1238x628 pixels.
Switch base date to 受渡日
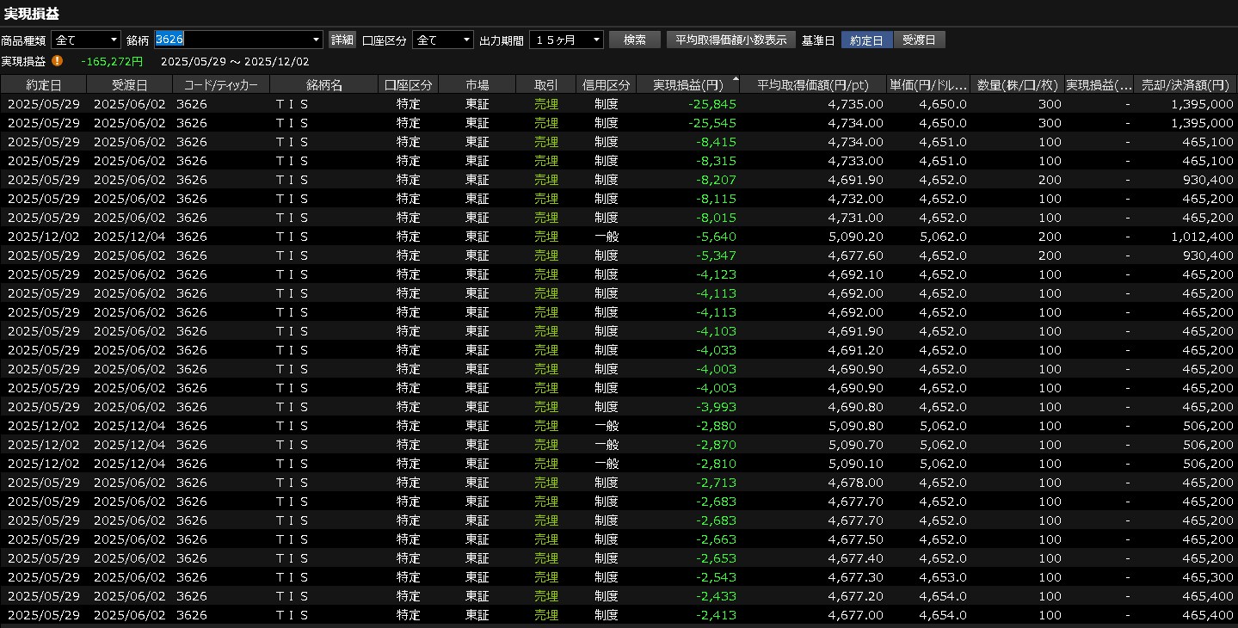(920, 40)
